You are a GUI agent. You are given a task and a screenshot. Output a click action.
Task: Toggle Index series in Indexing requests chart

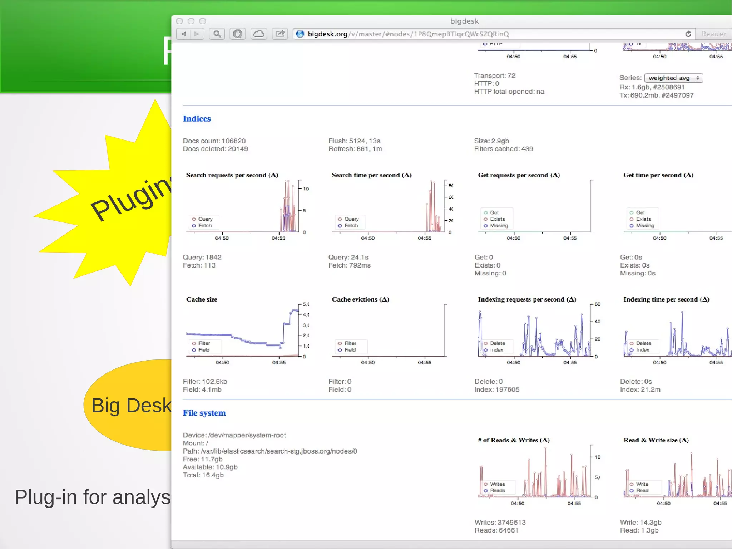[493, 350]
